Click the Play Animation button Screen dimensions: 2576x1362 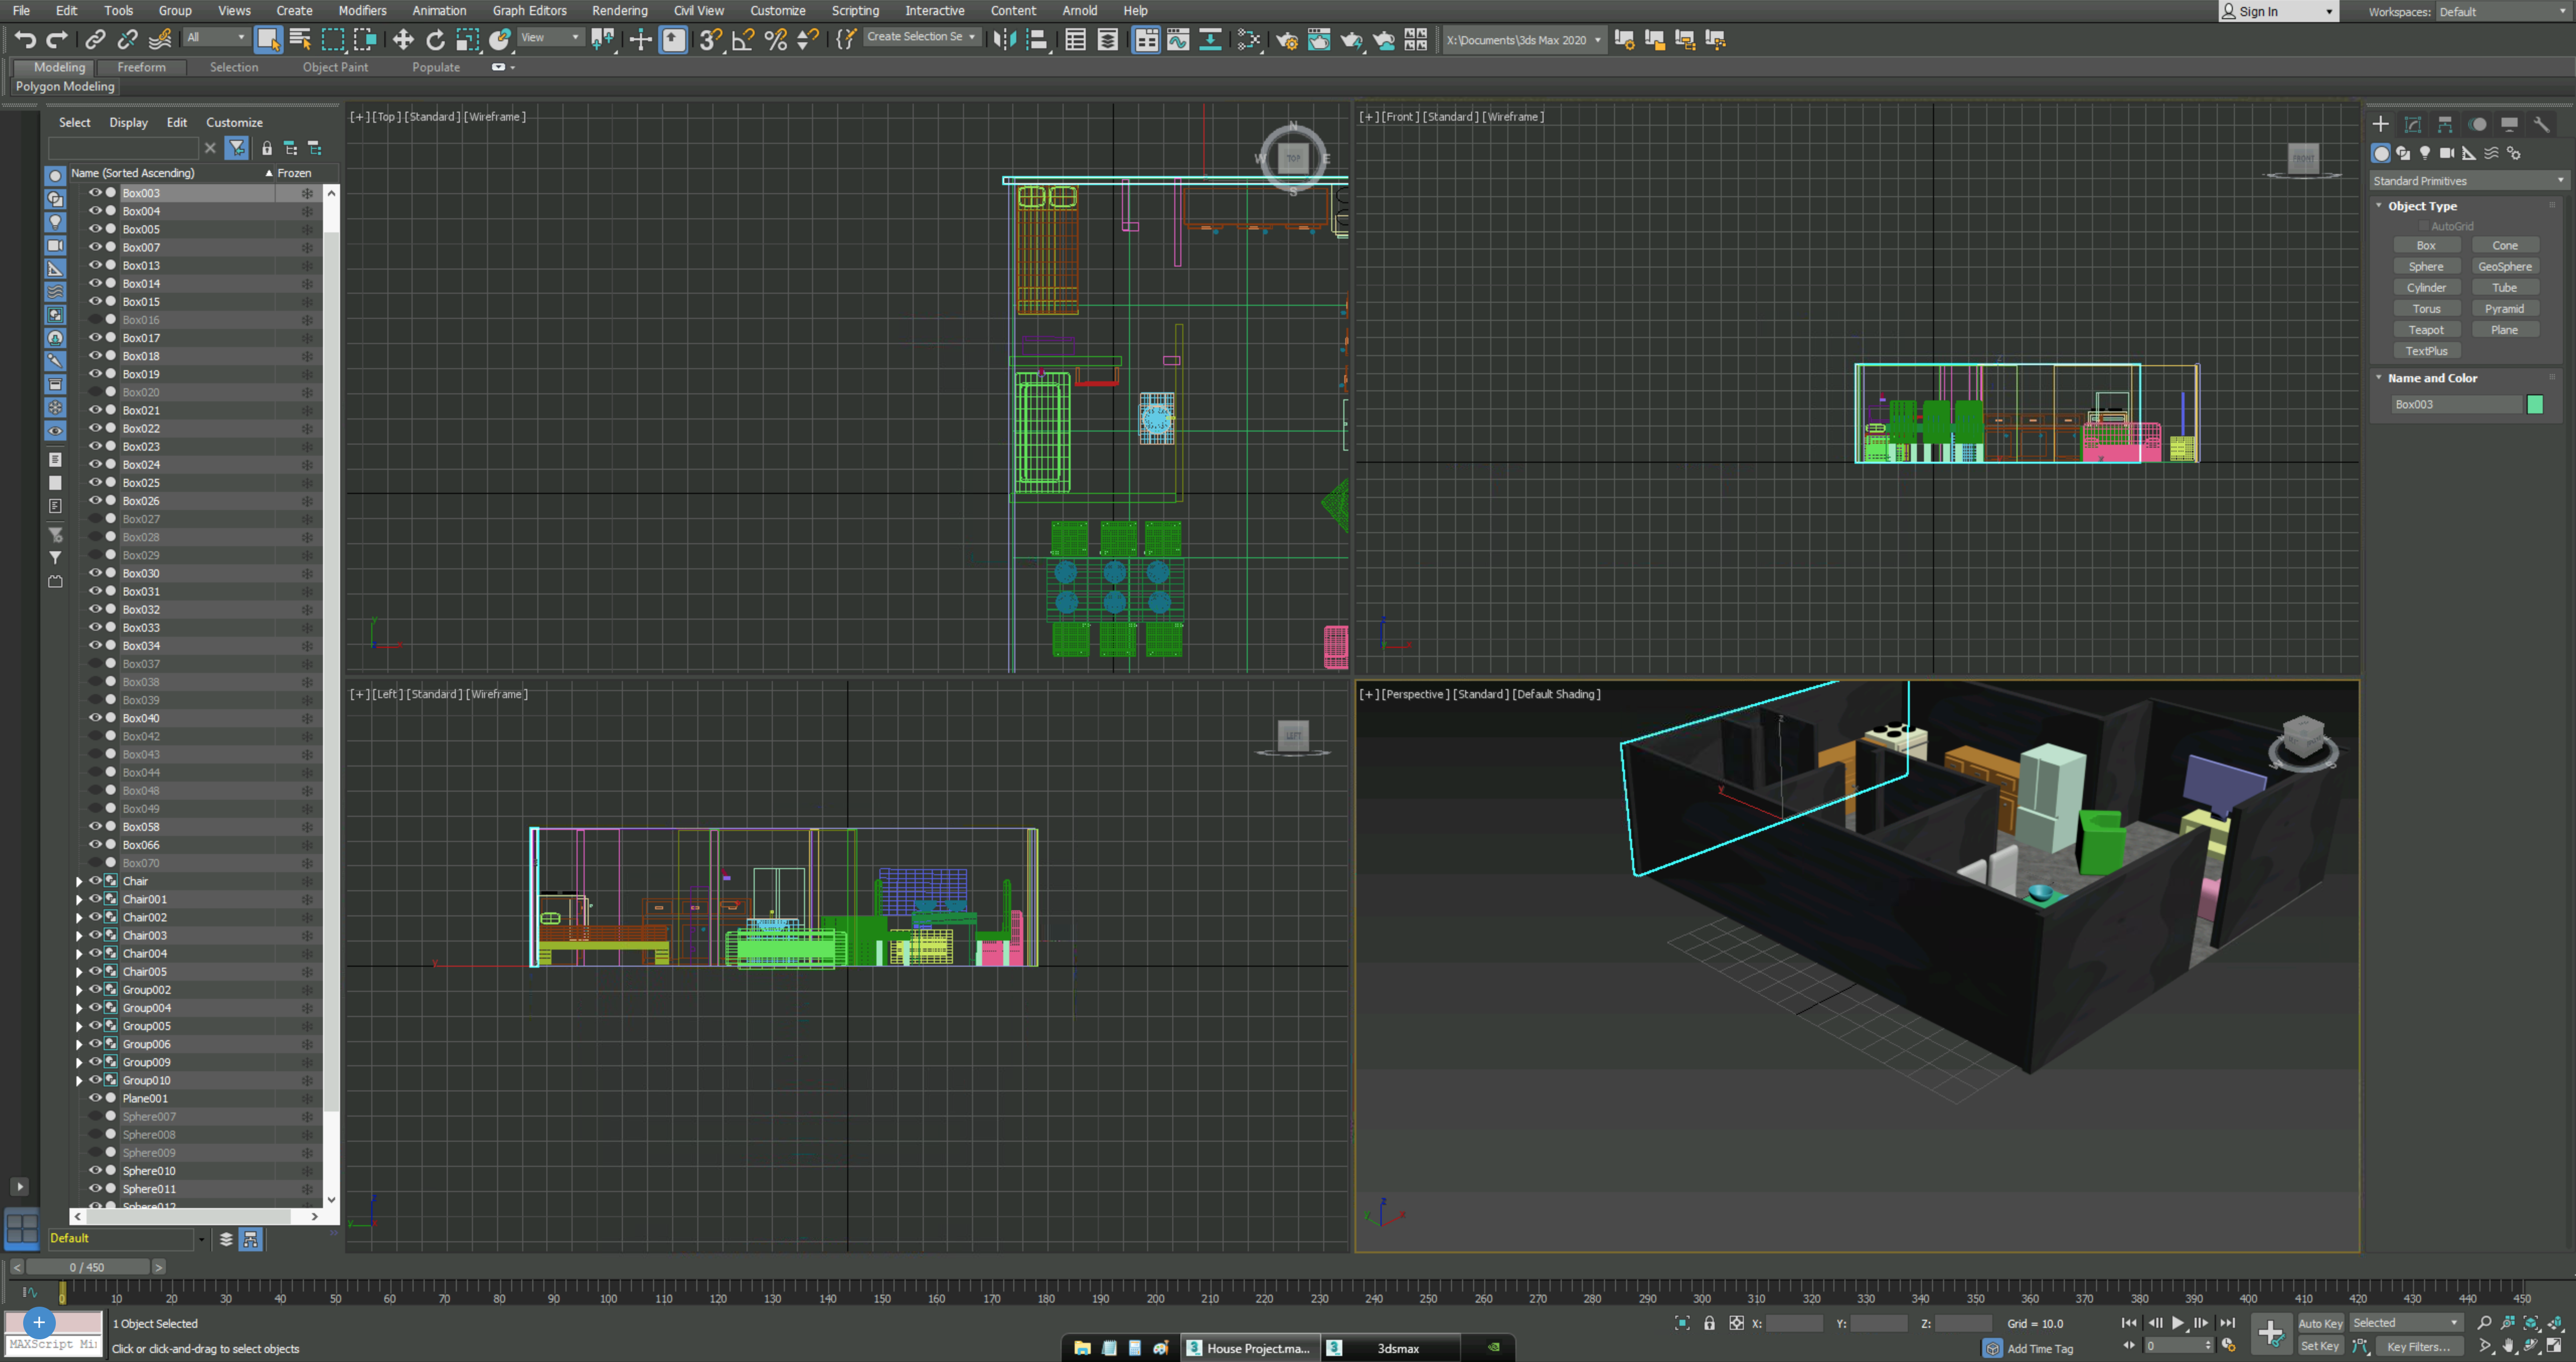[2178, 1323]
